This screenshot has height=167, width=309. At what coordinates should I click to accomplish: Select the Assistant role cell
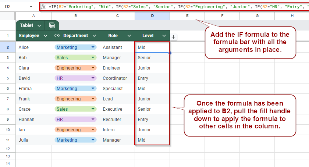pyautogui.click(x=117, y=47)
